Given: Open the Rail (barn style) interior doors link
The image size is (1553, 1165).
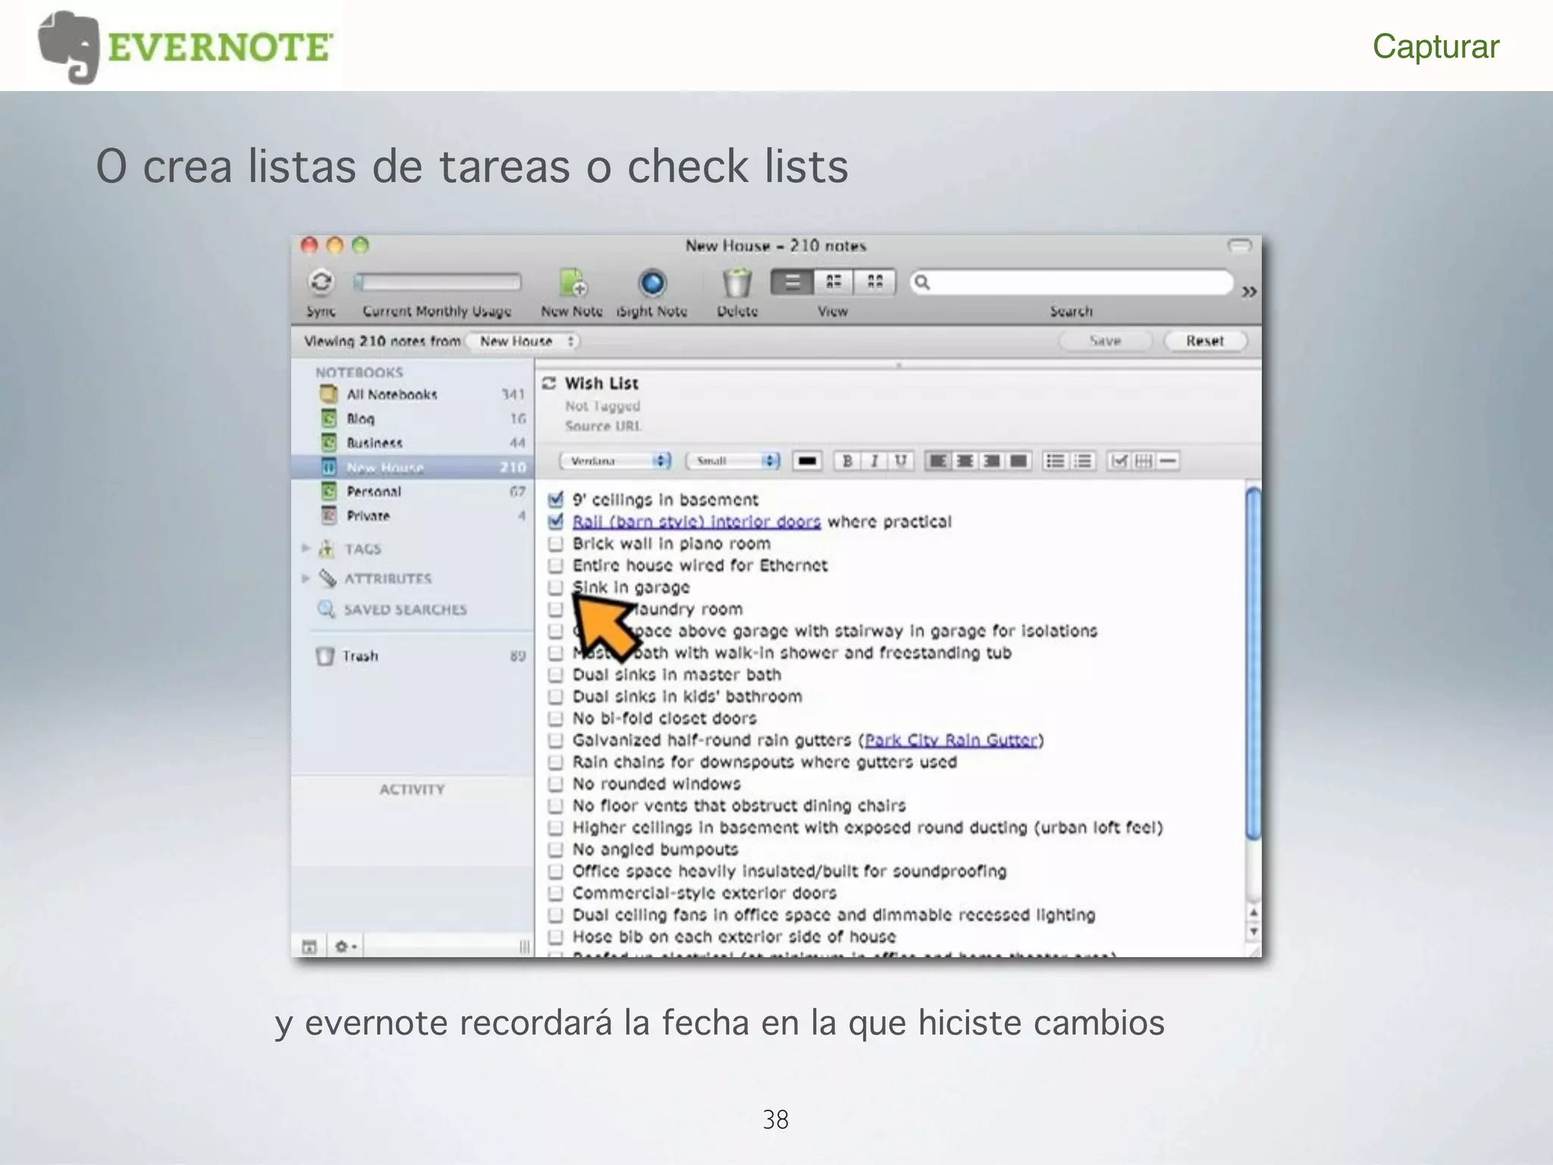Looking at the screenshot, I should click(x=696, y=522).
